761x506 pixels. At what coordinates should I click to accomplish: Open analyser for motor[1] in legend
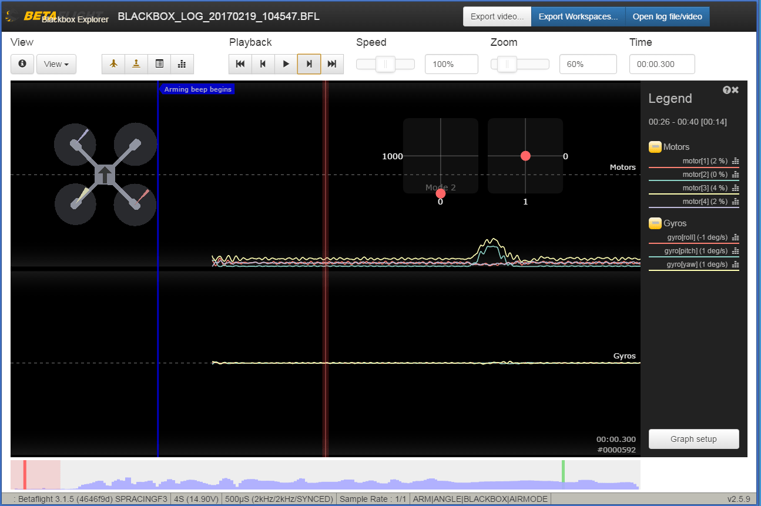(x=735, y=161)
